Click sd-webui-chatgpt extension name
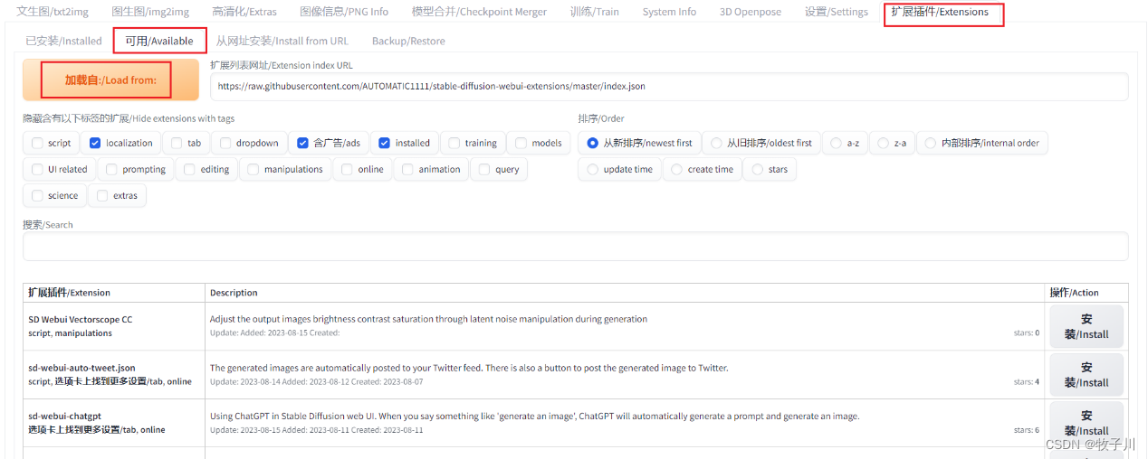1148x459 pixels. tap(65, 417)
